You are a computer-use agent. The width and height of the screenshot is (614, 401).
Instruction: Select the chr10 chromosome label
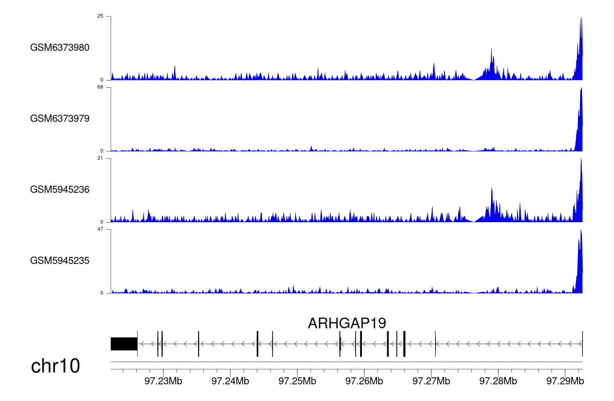point(55,366)
